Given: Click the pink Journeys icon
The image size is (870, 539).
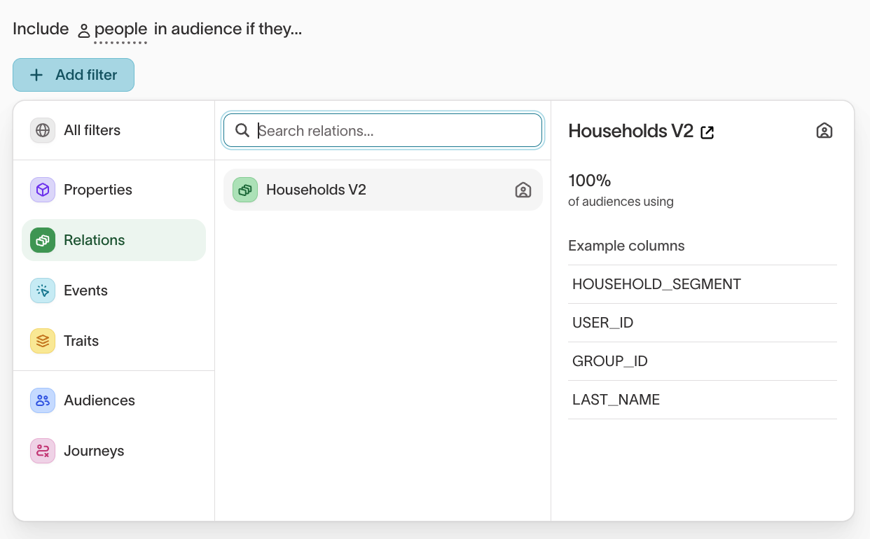Looking at the screenshot, I should pos(43,451).
